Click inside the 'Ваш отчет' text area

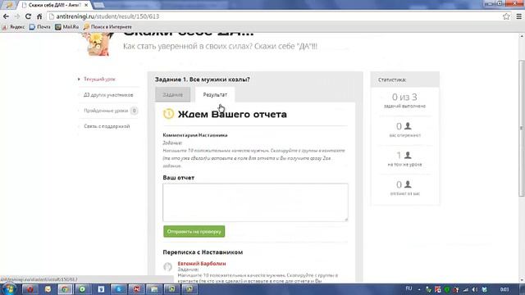point(255,202)
